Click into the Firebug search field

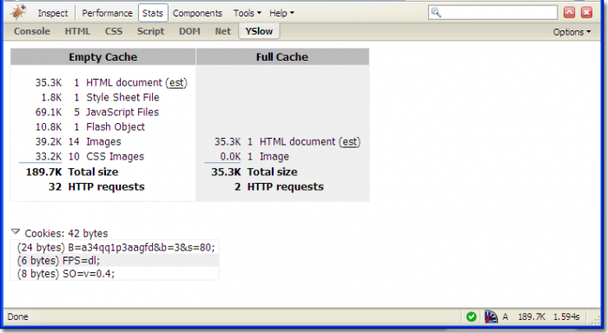[492, 12]
